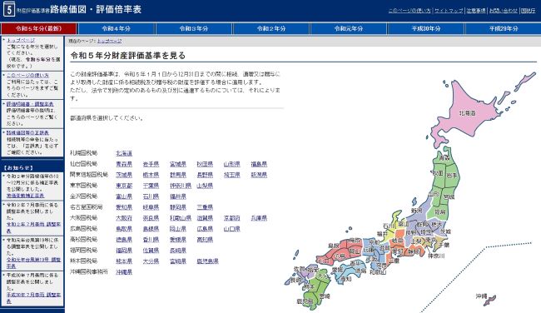The width and height of the screenshot is (541, 313).
Task: Open このページの使い方 link in top header
Action: (409, 11)
